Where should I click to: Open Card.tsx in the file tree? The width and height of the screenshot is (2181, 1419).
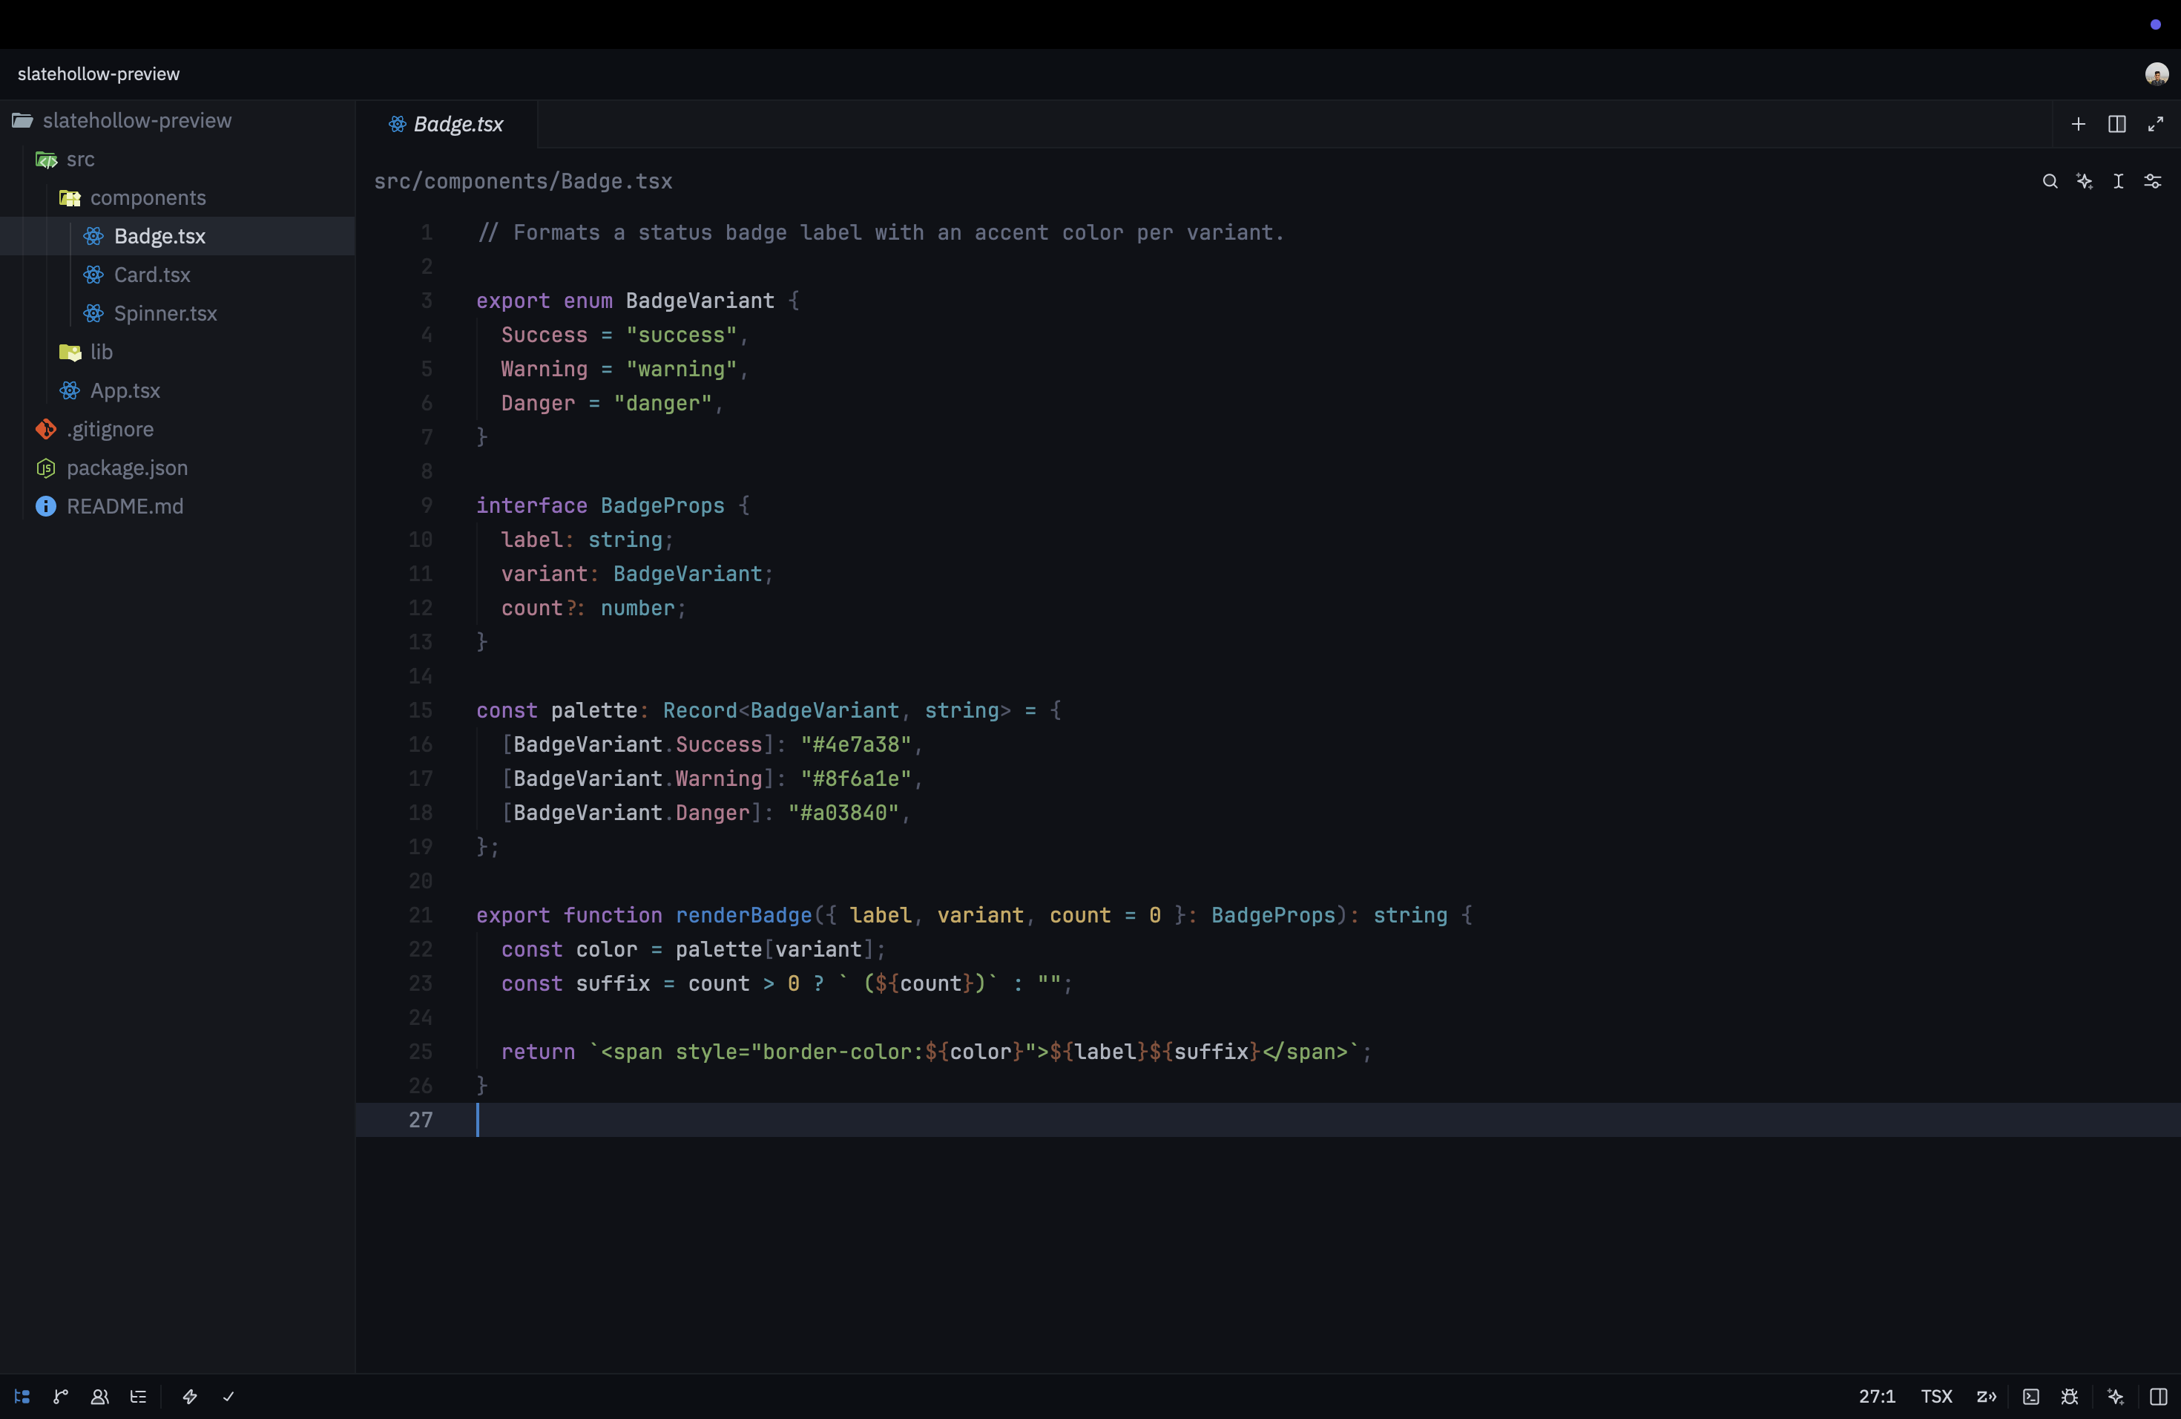[178, 275]
